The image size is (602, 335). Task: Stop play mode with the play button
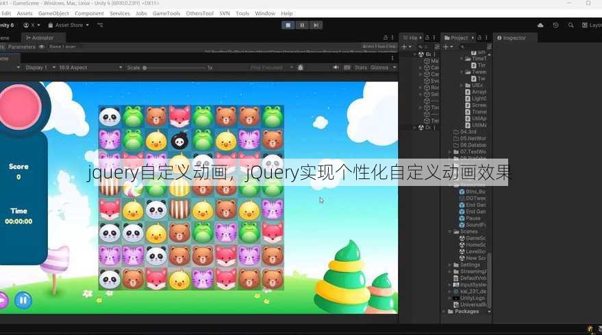(288, 25)
